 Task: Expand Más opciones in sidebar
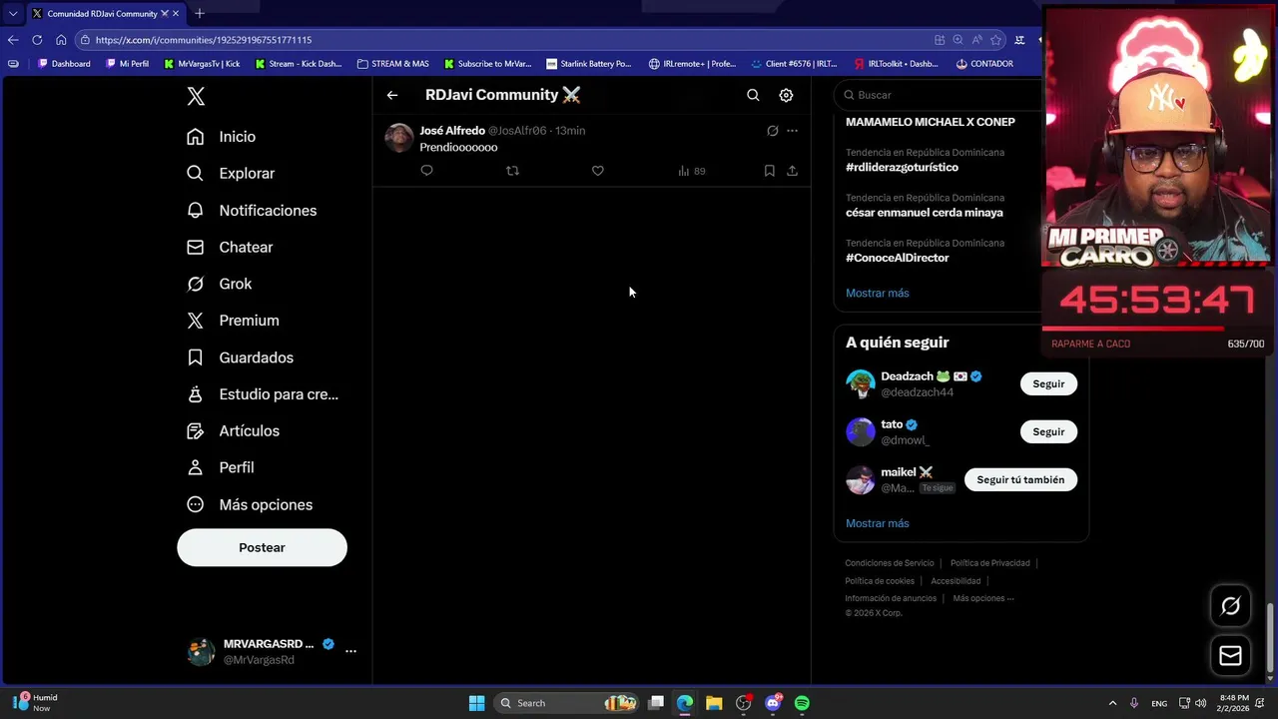(250, 504)
